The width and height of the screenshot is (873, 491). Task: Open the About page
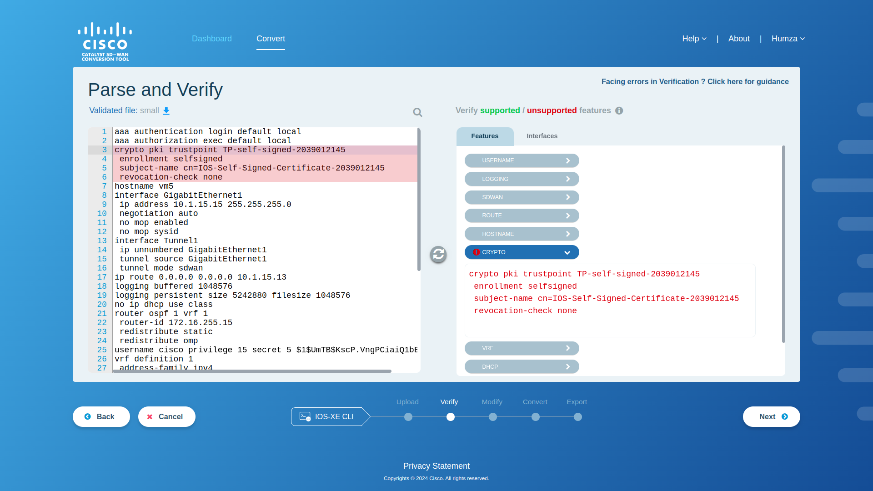[x=739, y=39]
